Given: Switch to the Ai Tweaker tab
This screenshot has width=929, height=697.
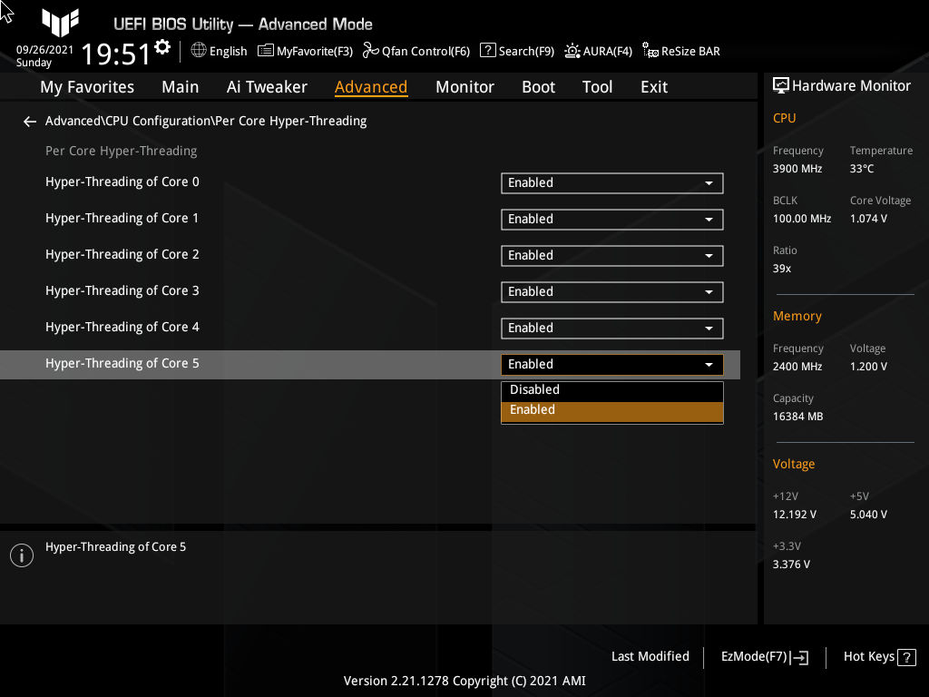Looking at the screenshot, I should point(267,86).
